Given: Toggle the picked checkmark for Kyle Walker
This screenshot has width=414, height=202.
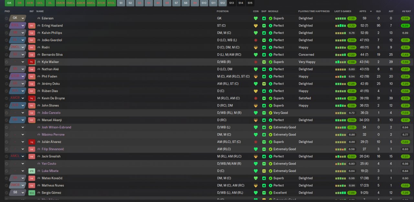Looking at the screenshot, I should click(6, 62).
